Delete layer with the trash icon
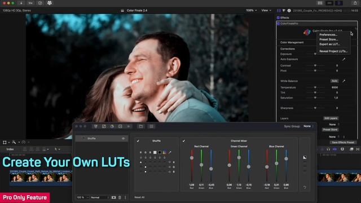This screenshot has width=361, height=203. coord(120,197)
